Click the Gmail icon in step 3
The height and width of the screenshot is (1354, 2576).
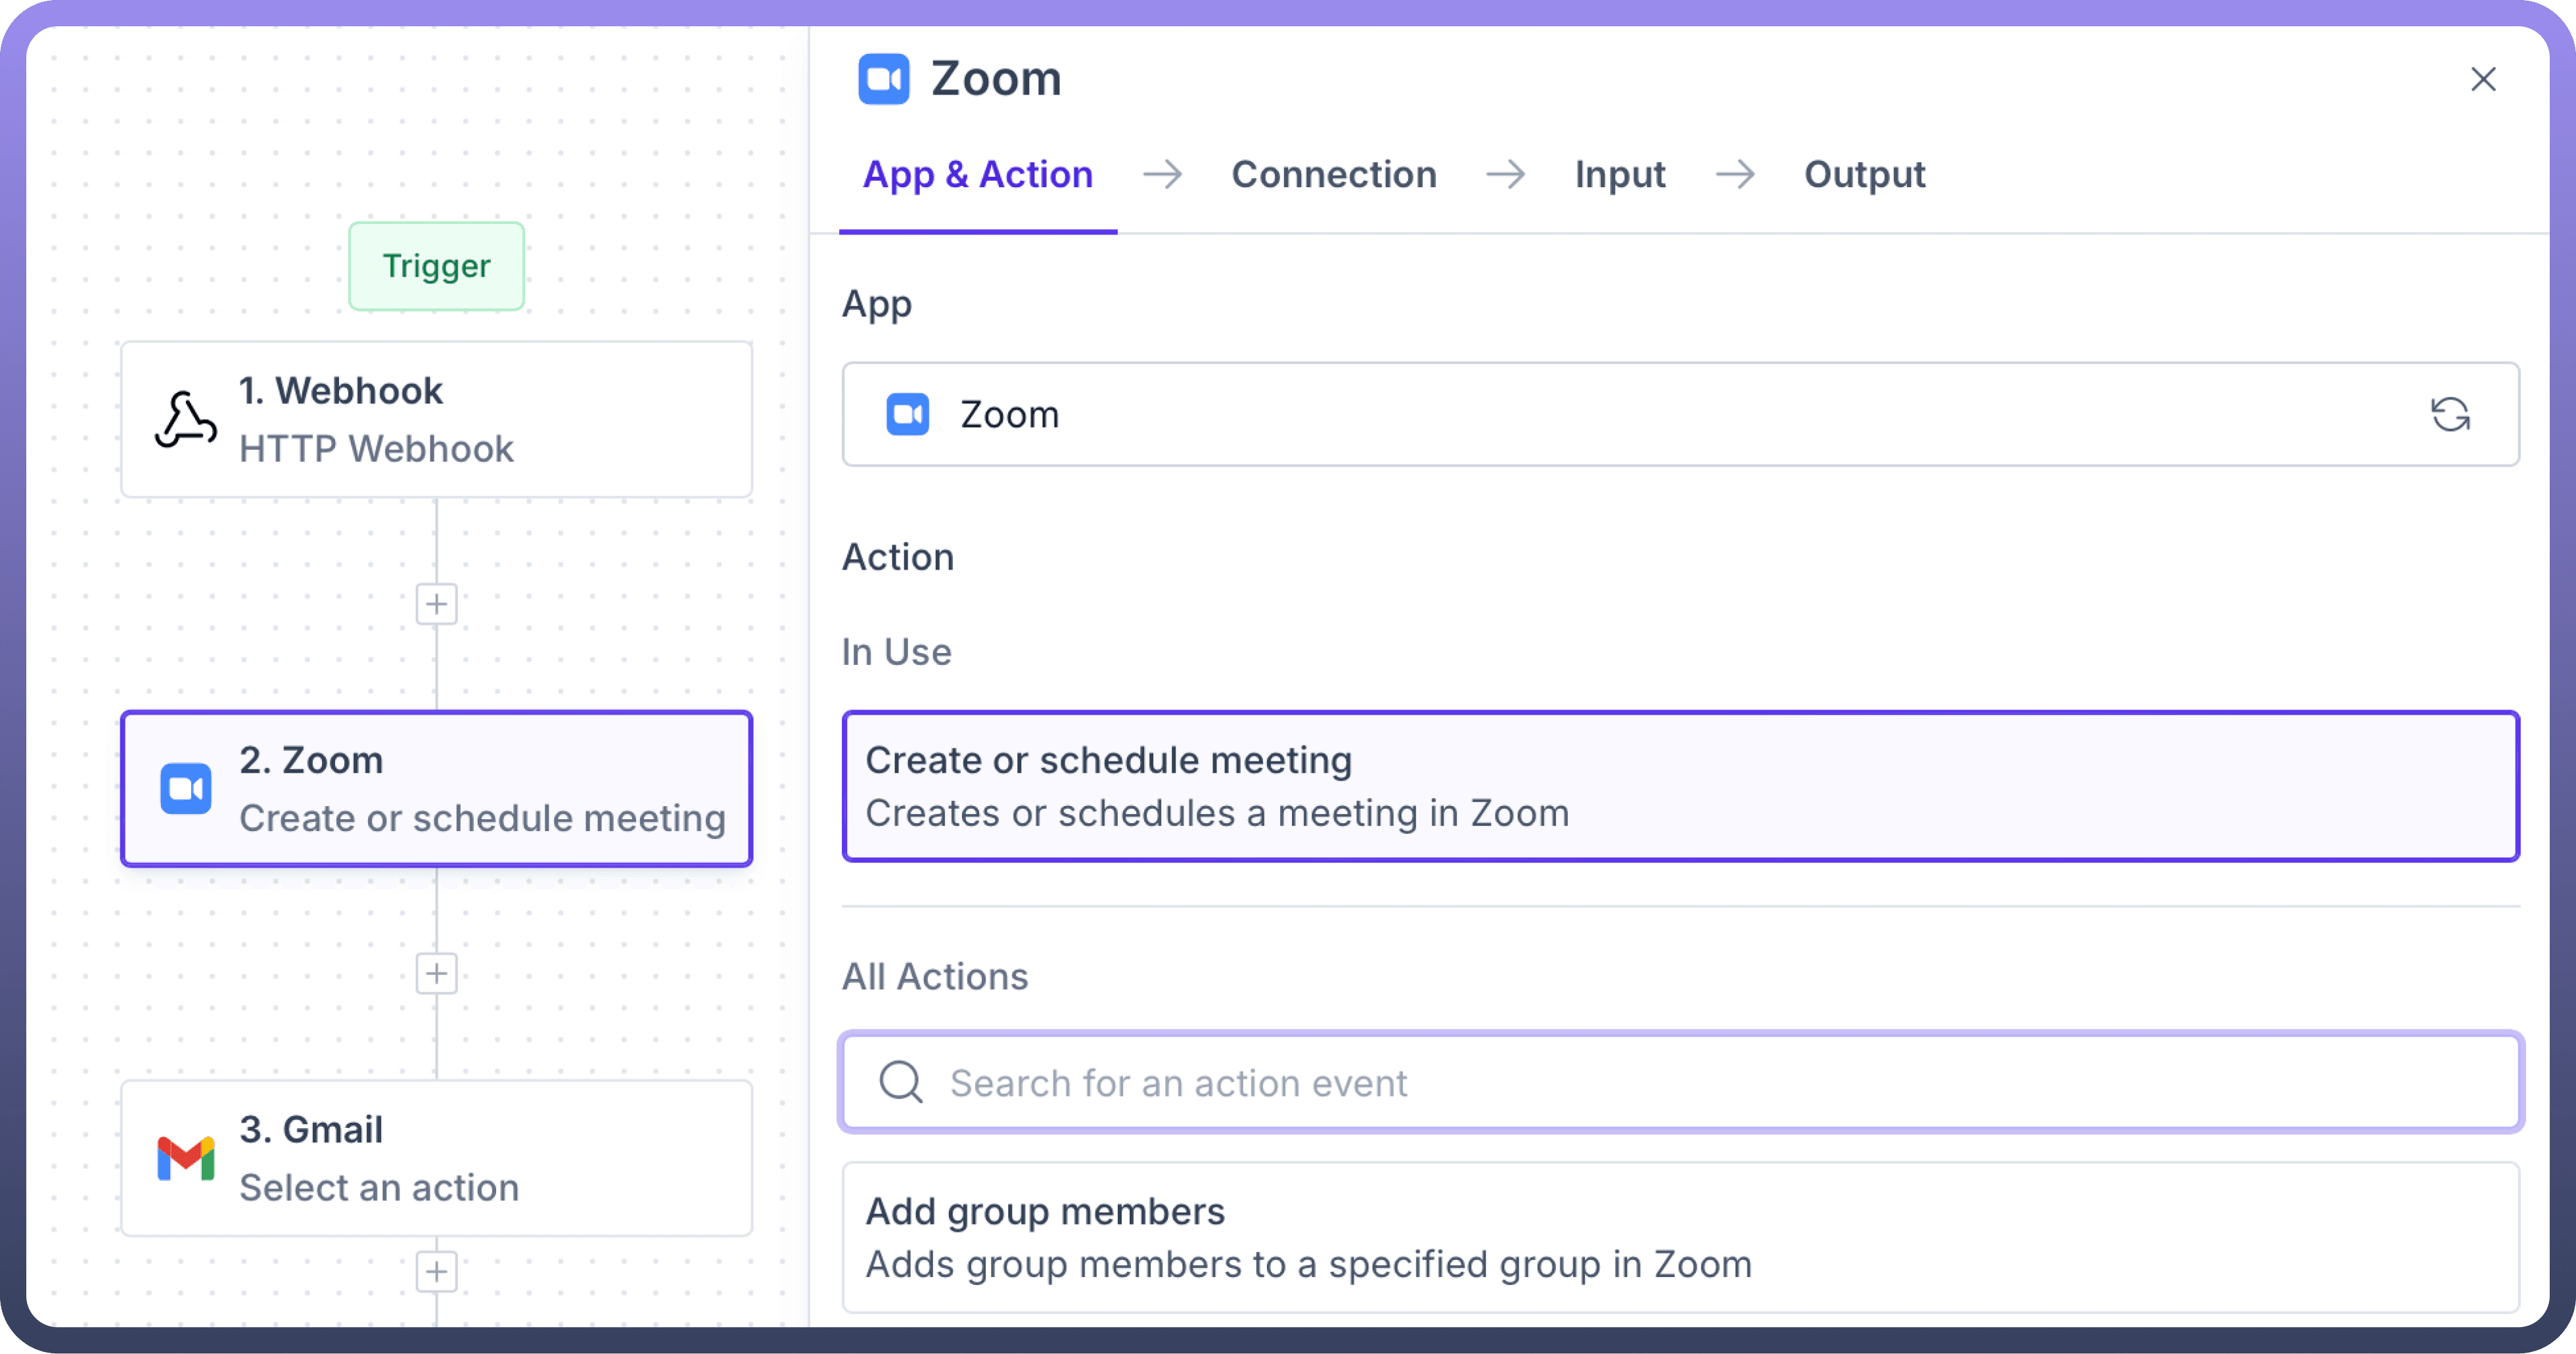click(186, 1158)
